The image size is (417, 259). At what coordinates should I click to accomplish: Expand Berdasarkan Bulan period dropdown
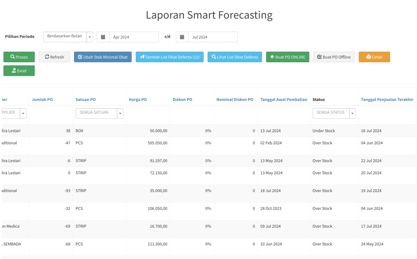click(90, 37)
